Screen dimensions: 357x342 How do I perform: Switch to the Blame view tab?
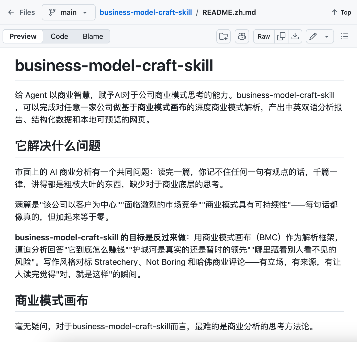coord(93,36)
